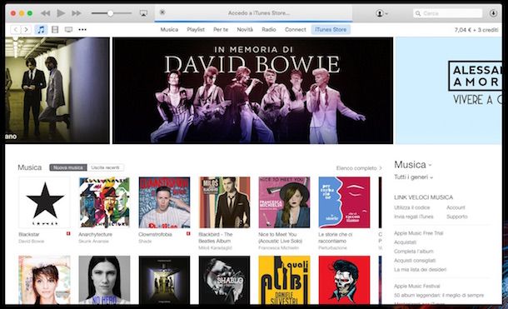Click the Clownstrofobia album title text
Image resolution: width=508 pixels, height=309 pixels.
tap(155, 234)
